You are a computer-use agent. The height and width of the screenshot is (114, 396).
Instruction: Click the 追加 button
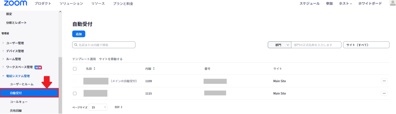(x=79, y=34)
